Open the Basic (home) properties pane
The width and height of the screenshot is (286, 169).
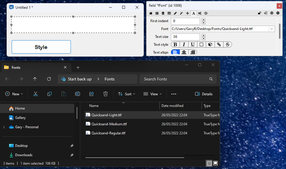[x=151, y=13]
